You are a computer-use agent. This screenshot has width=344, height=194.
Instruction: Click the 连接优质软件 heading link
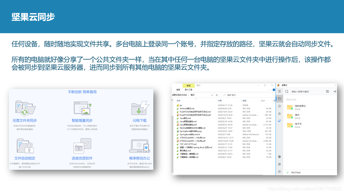pyautogui.click(x=82, y=158)
